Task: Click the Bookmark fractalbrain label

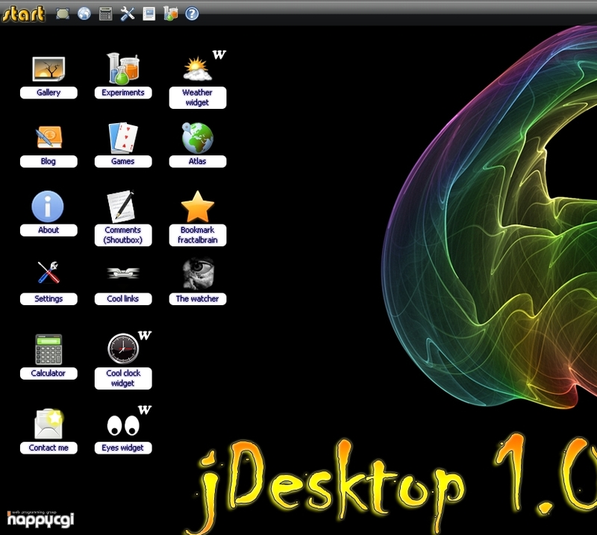Action: click(198, 235)
